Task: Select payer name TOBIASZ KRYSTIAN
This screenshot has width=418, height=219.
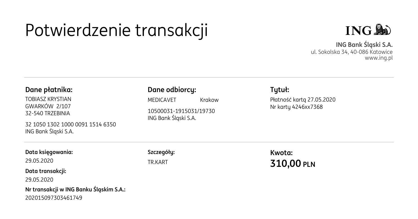Action: pos(48,99)
